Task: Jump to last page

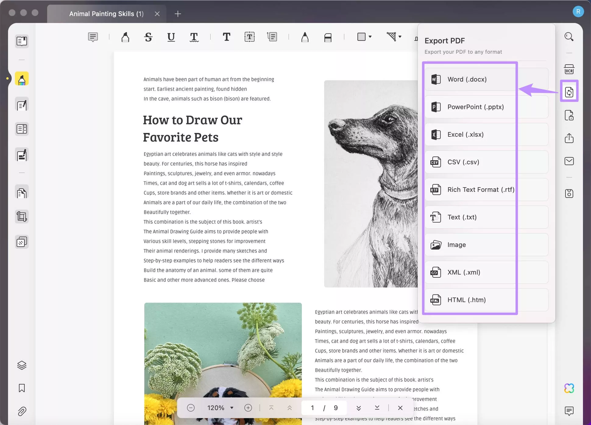Action: pos(377,408)
